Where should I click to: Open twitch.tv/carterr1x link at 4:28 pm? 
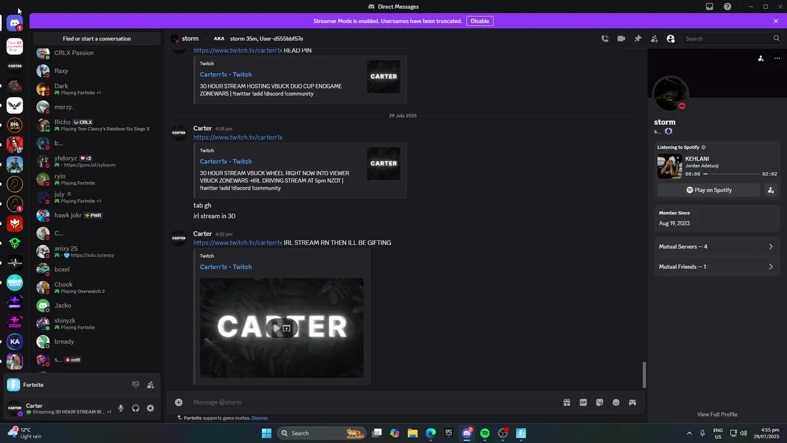tap(238, 137)
